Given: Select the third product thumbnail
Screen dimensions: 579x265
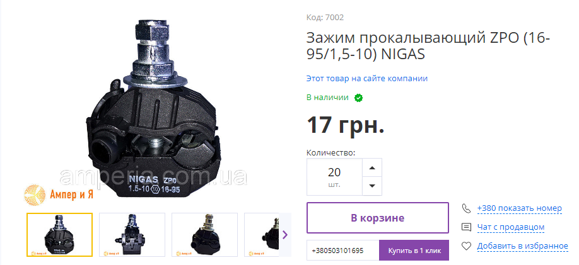Looking at the screenshot, I should [204, 235].
